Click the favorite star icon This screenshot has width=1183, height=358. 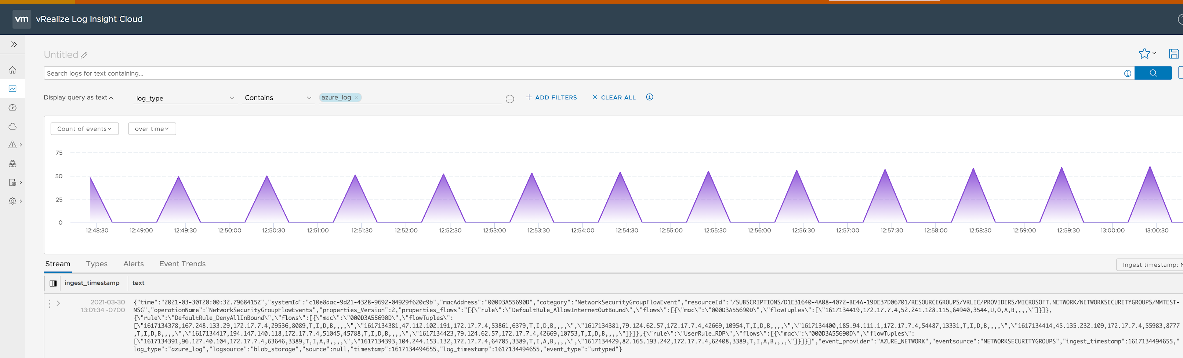[x=1144, y=54]
